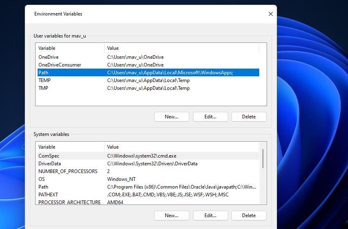Image resolution: width=348 pixels, height=229 pixels.
Task: Click Value column header in User variables
Action: (182, 48)
